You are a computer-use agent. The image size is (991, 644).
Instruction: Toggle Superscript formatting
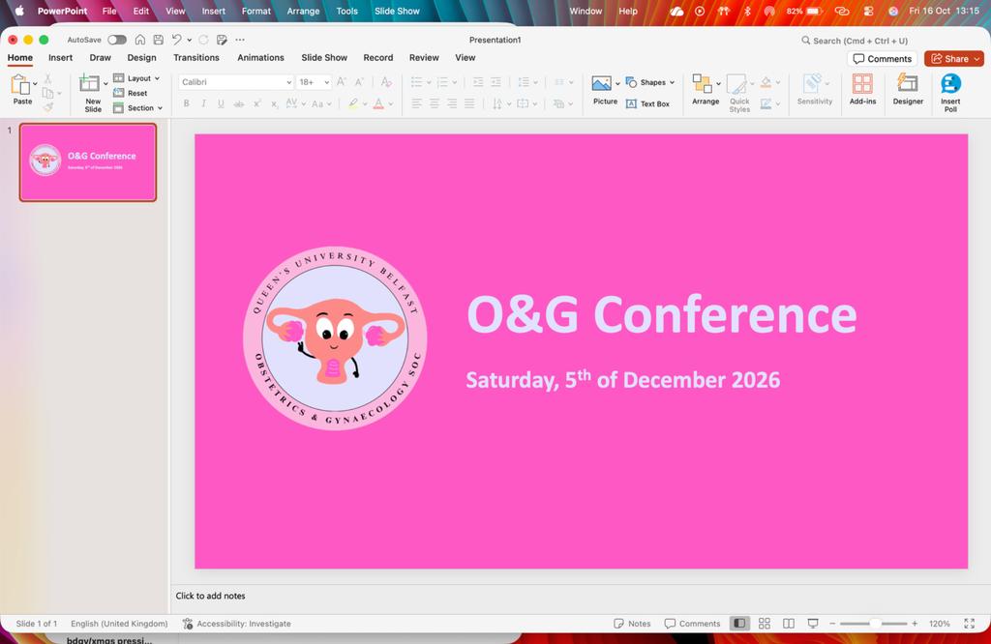click(x=257, y=103)
